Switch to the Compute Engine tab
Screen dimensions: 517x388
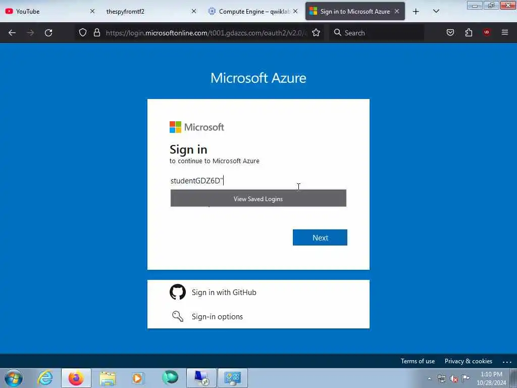coord(253,12)
